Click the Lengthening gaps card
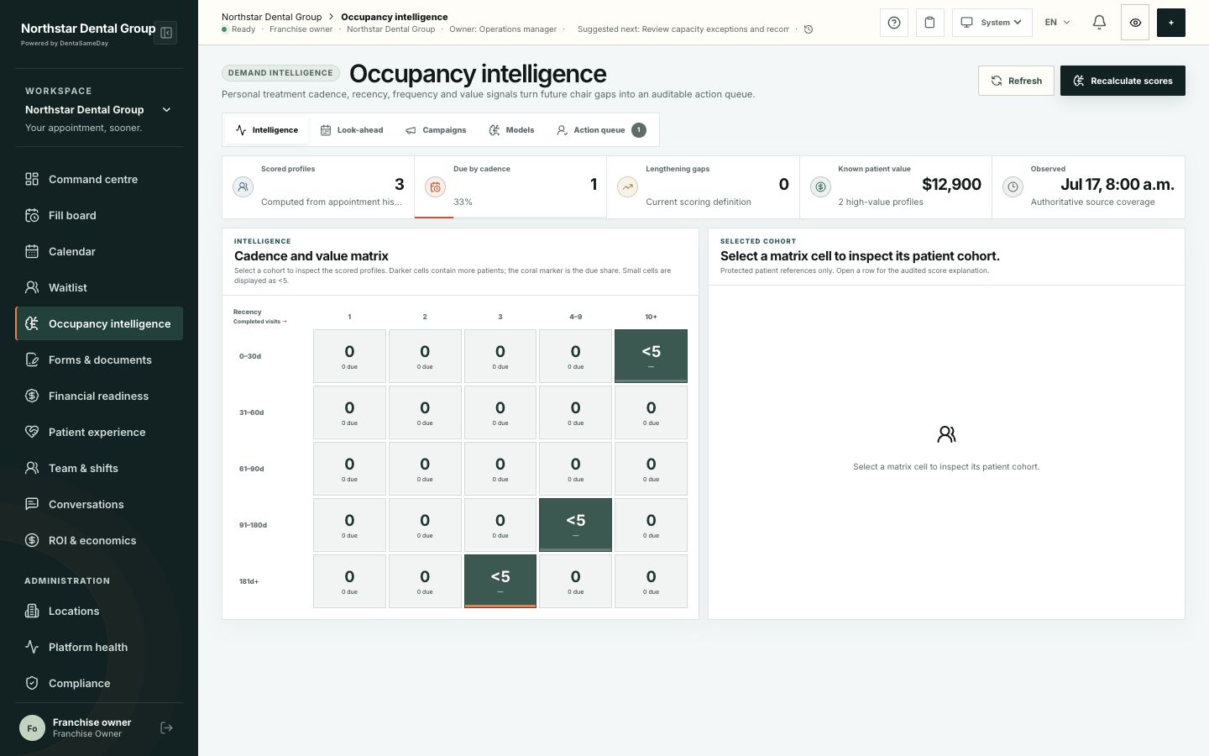1209x756 pixels. (x=704, y=187)
